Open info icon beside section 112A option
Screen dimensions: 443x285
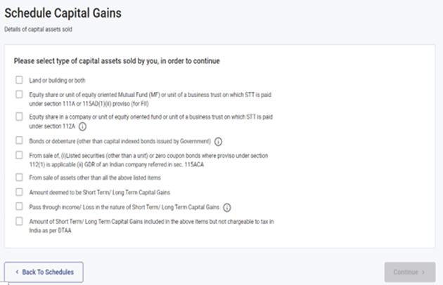point(82,126)
